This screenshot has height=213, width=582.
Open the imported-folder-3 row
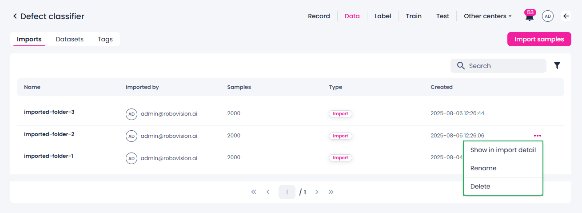[291, 114]
